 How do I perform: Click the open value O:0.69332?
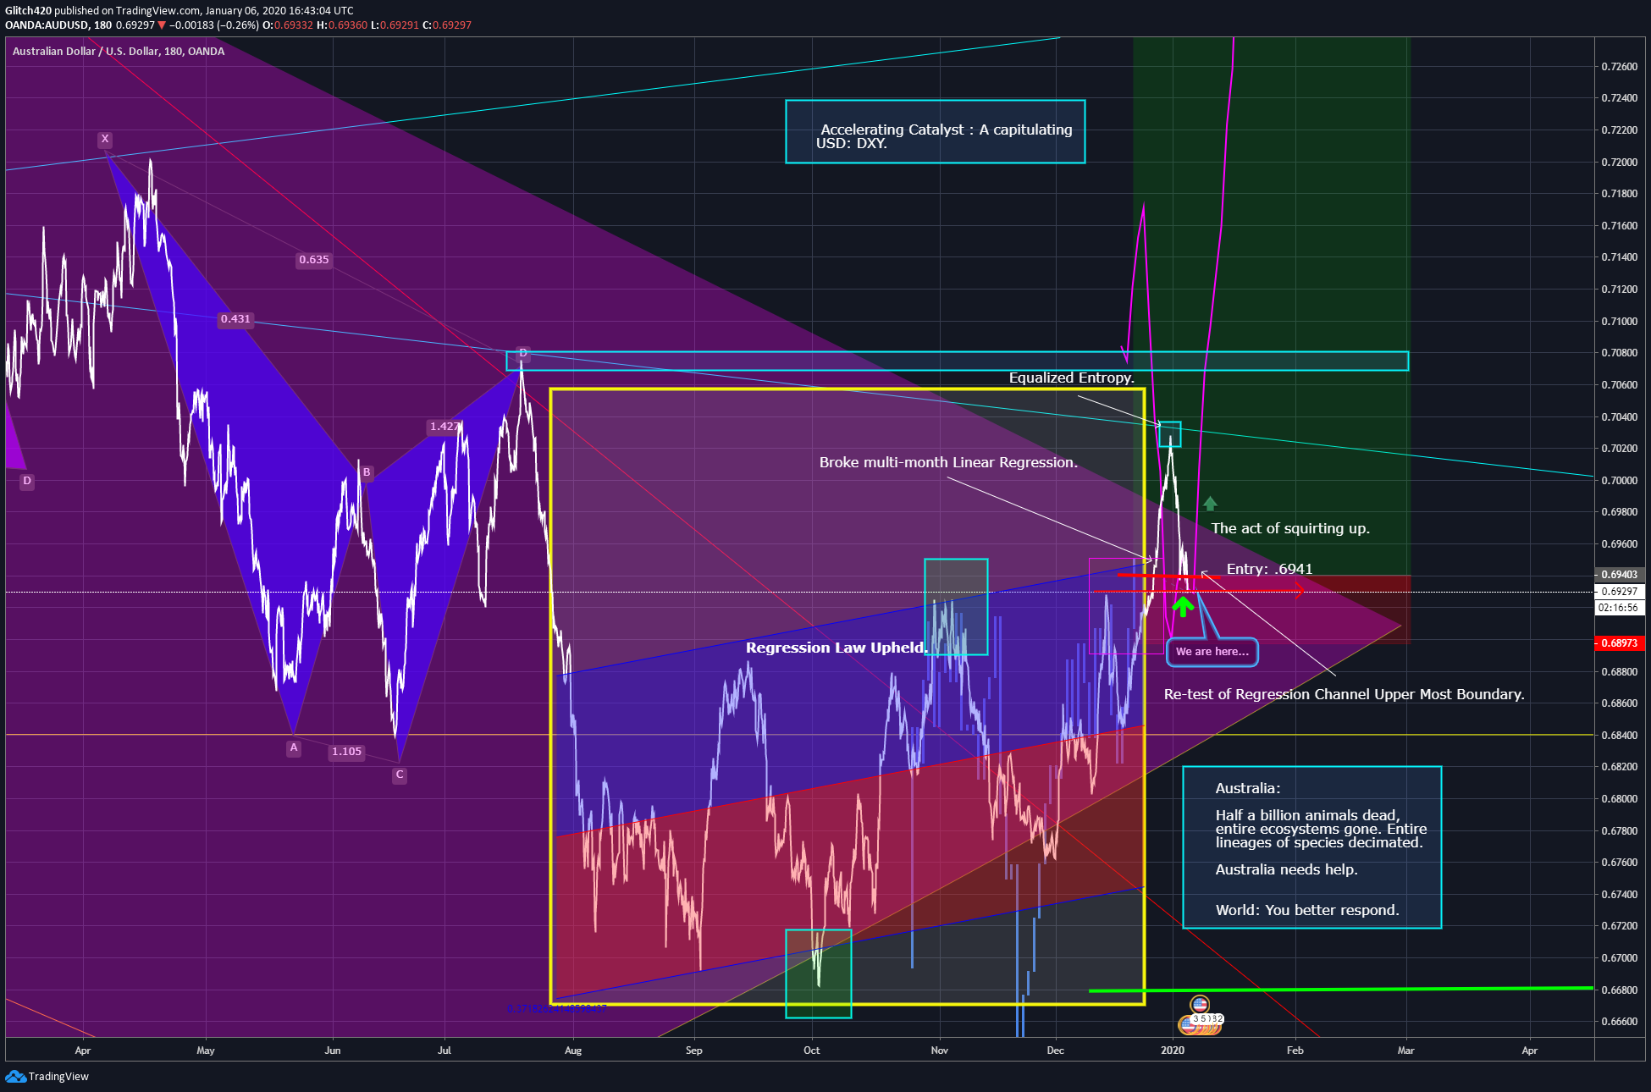pyautogui.click(x=288, y=25)
